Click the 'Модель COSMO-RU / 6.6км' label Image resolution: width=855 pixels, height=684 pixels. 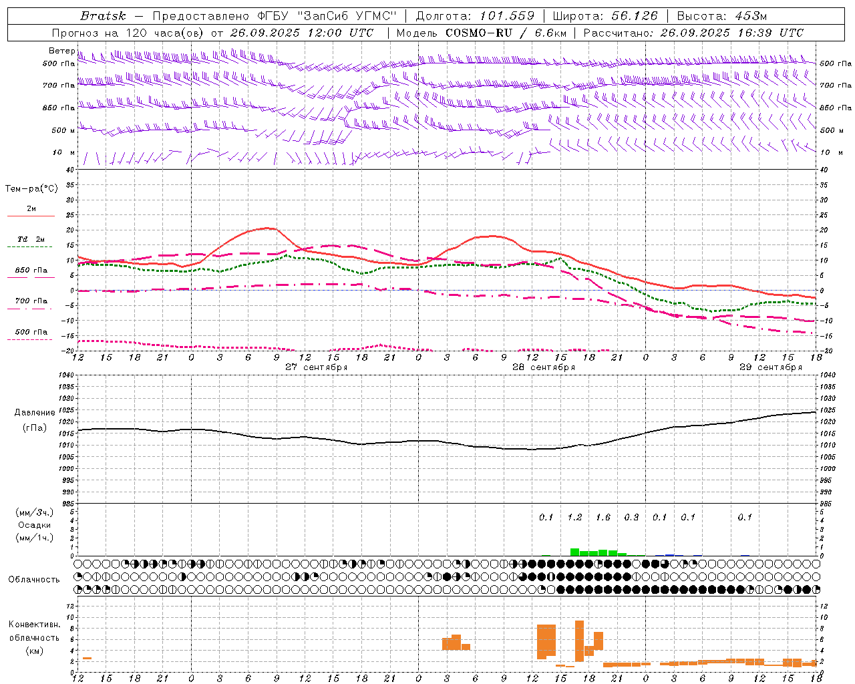coord(482,33)
